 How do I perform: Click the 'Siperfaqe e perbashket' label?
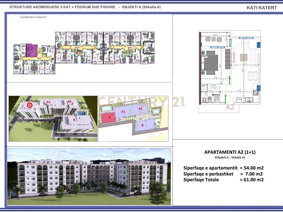point(208,174)
